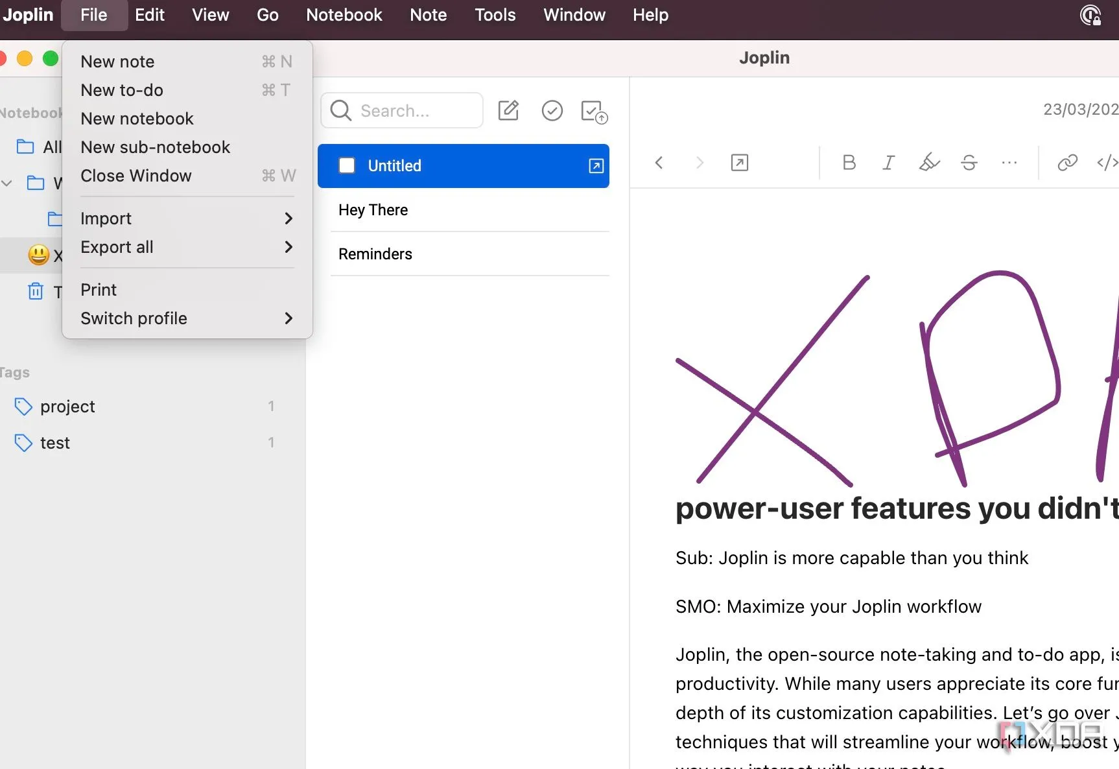Select the Untitled note row
The image size is (1119, 769).
coord(464,166)
